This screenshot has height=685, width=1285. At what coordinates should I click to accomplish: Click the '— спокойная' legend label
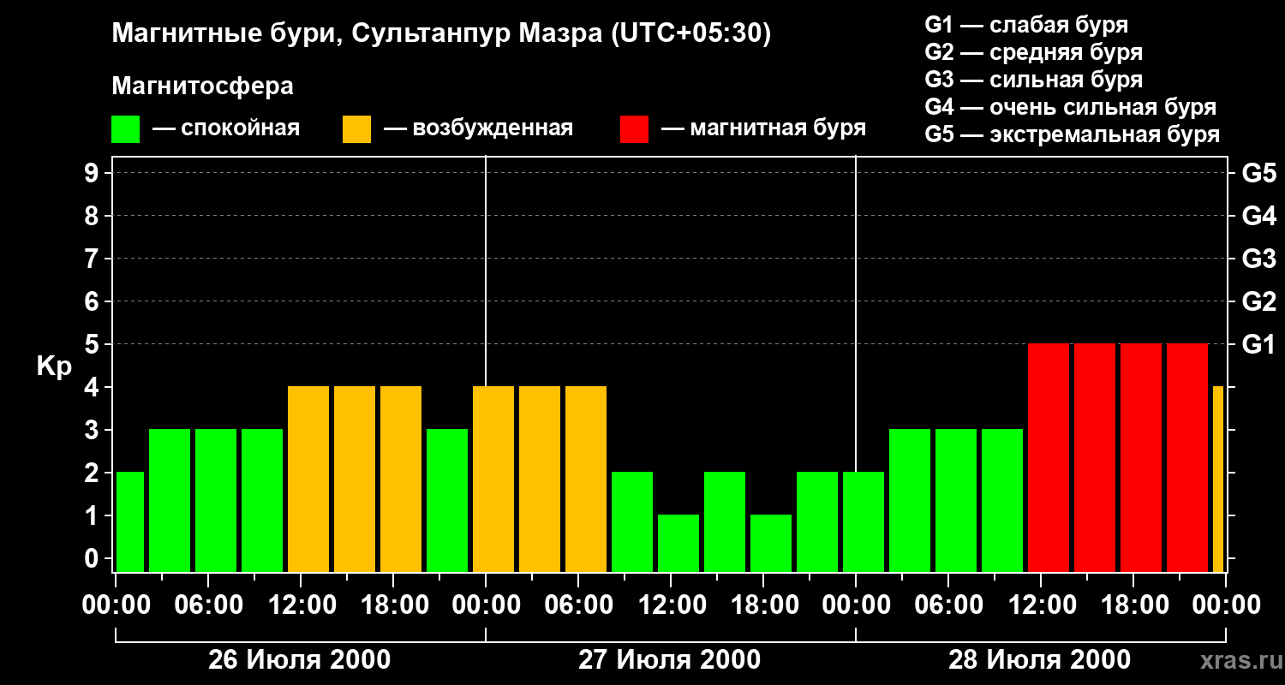226,128
